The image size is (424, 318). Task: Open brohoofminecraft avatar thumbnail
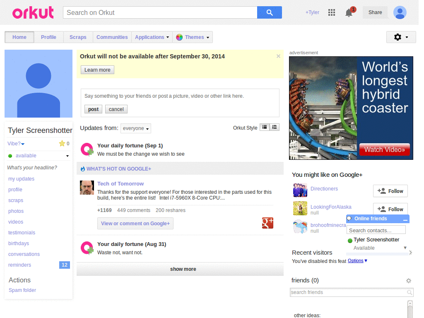[300, 226]
